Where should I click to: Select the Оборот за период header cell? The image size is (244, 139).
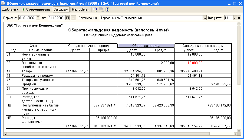[x=146, y=46]
